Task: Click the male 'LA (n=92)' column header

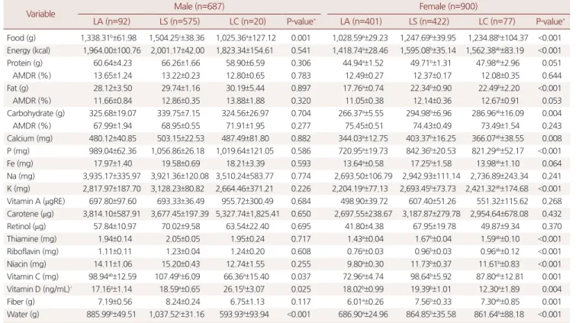Action: [x=111, y=21]
